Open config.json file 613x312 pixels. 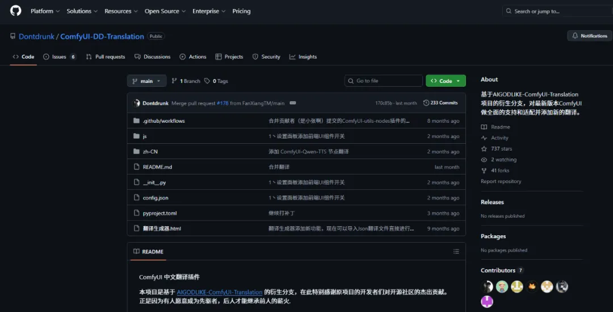click(155, 198)
